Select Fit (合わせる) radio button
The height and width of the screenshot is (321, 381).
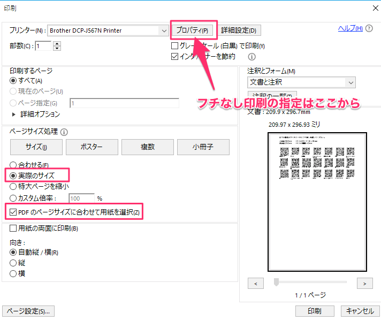13,165
